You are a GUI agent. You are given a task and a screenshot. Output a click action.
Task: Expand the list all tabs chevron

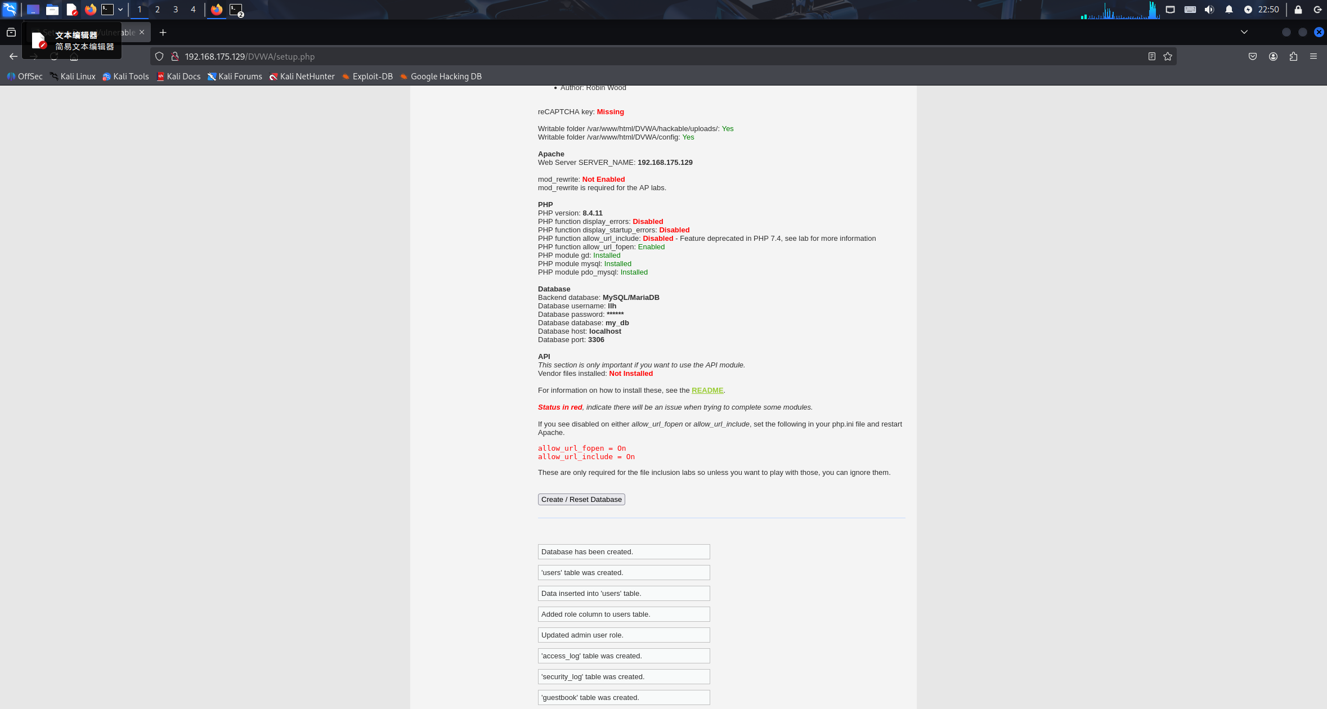[1244, 32]
